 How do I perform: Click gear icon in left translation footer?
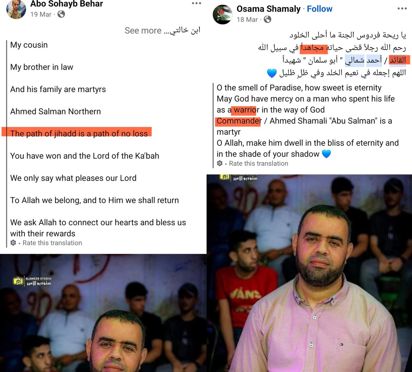[x=13, y=243]
